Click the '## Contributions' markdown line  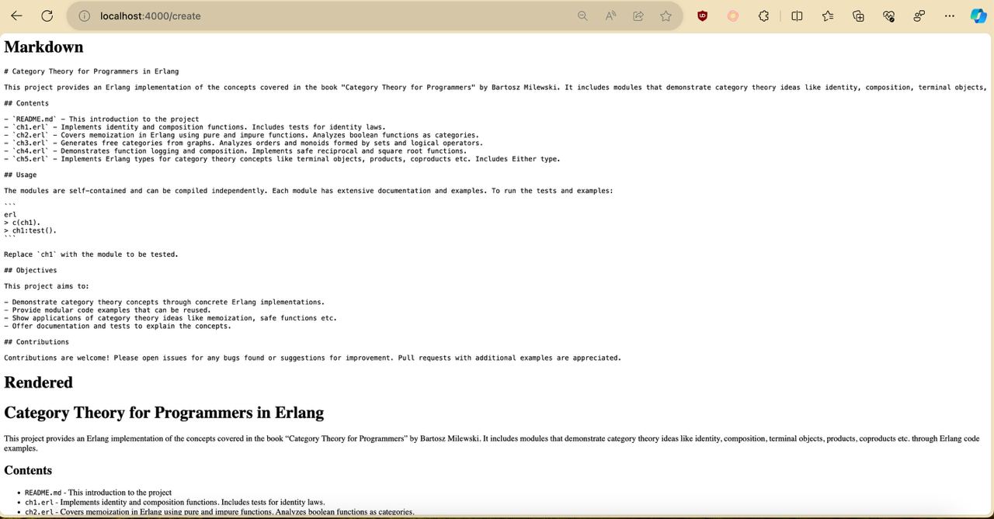point(36,342)
